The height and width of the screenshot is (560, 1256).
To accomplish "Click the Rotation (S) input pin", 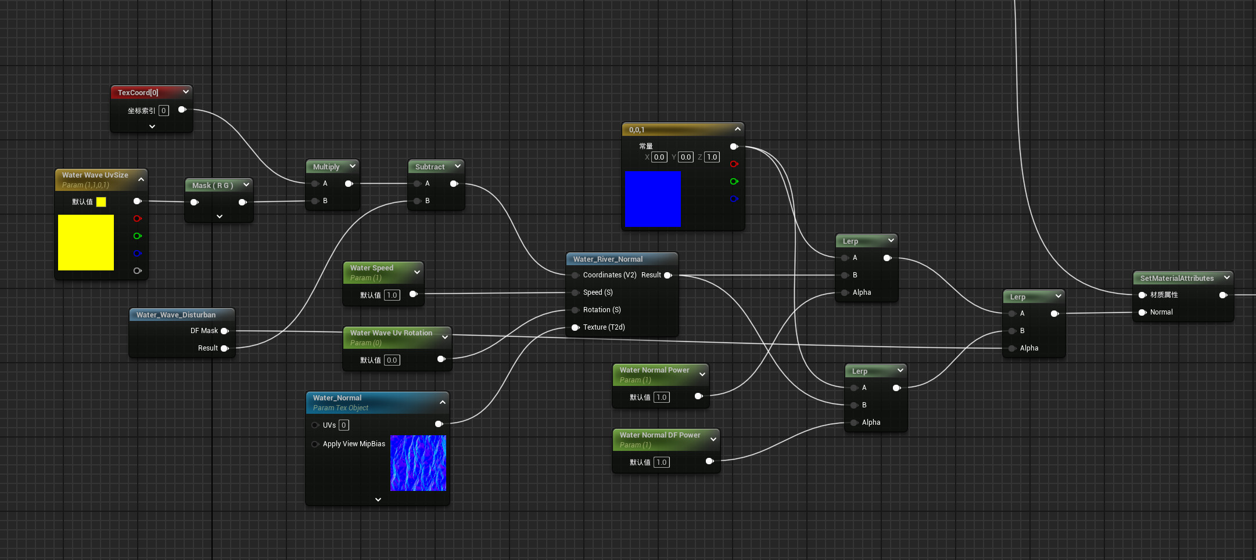I will [x=575, y=310].
